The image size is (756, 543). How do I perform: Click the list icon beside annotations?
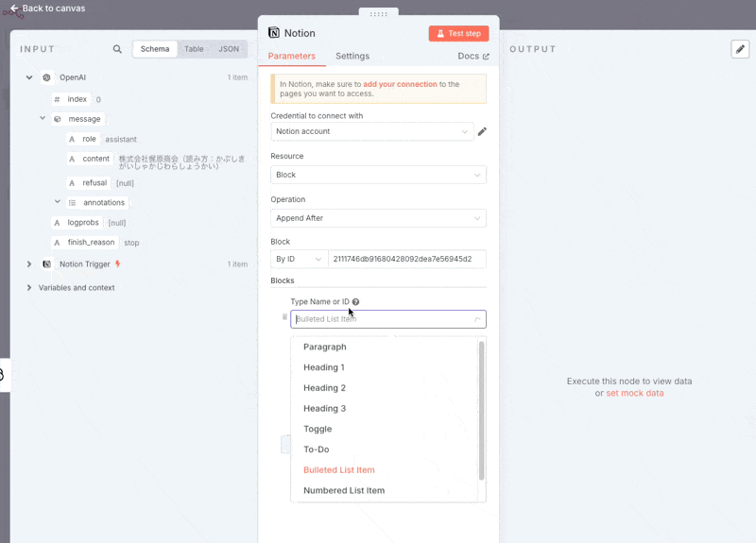73,203
